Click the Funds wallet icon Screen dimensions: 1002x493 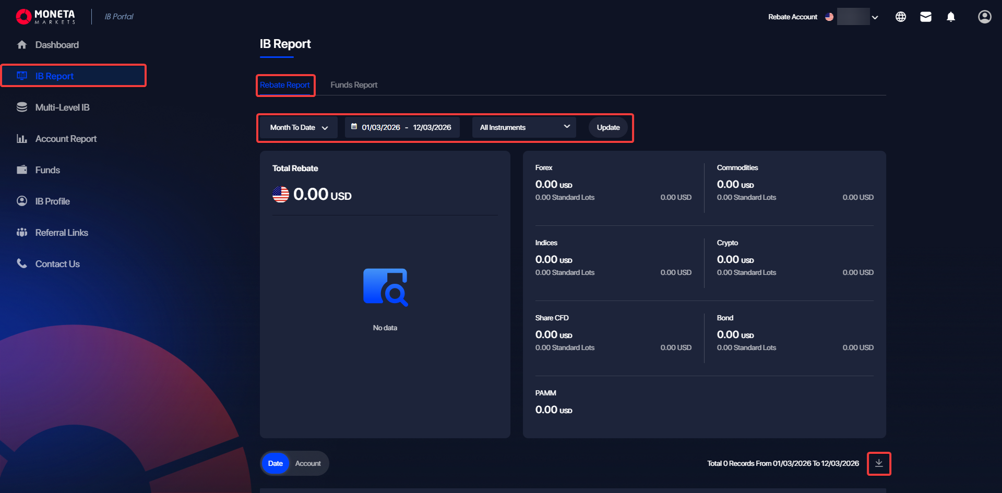click(x=22, y=170)
